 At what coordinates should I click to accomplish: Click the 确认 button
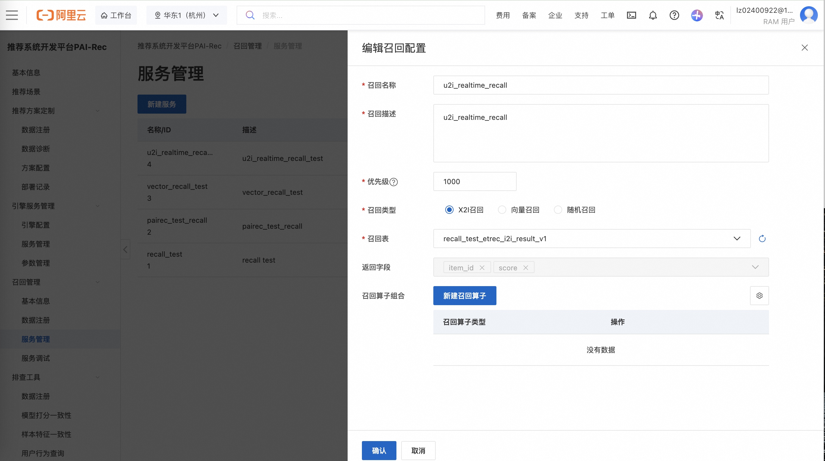pos(379,450)
